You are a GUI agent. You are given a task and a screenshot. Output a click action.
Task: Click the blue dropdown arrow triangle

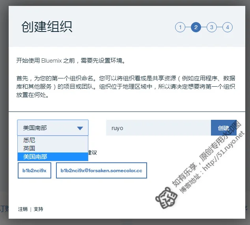tap(80, 128)
